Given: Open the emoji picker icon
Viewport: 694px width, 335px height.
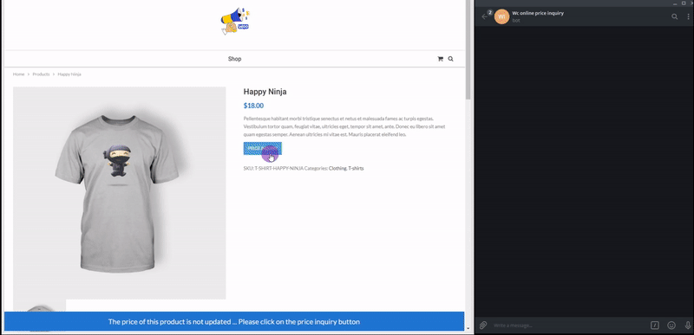Looking at the screenshot, I should coord(671,325).
